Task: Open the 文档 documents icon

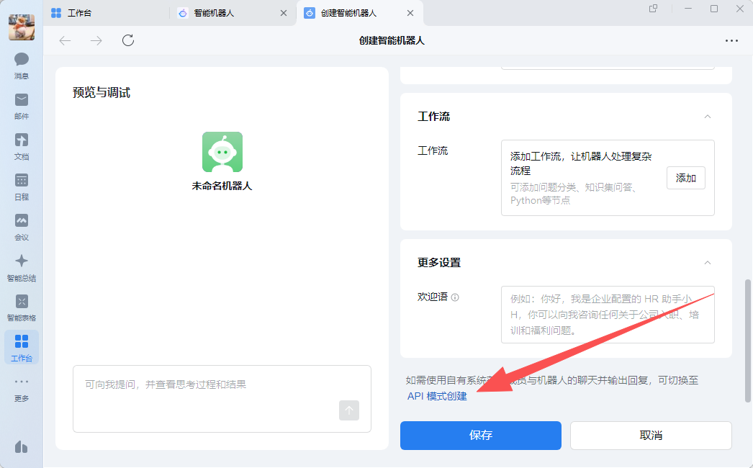Action: tap(22, 140)
